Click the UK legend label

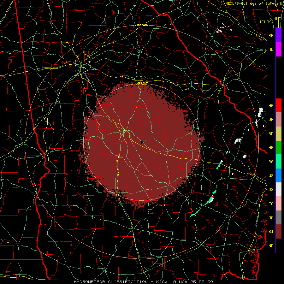click(x=271, y=50)
